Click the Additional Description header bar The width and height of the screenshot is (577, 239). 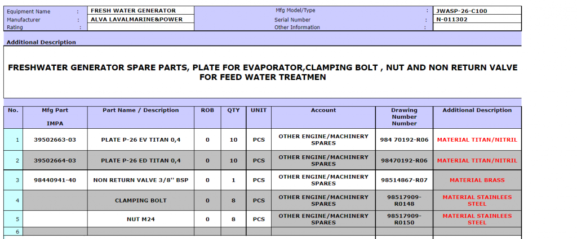click(263, 42)
